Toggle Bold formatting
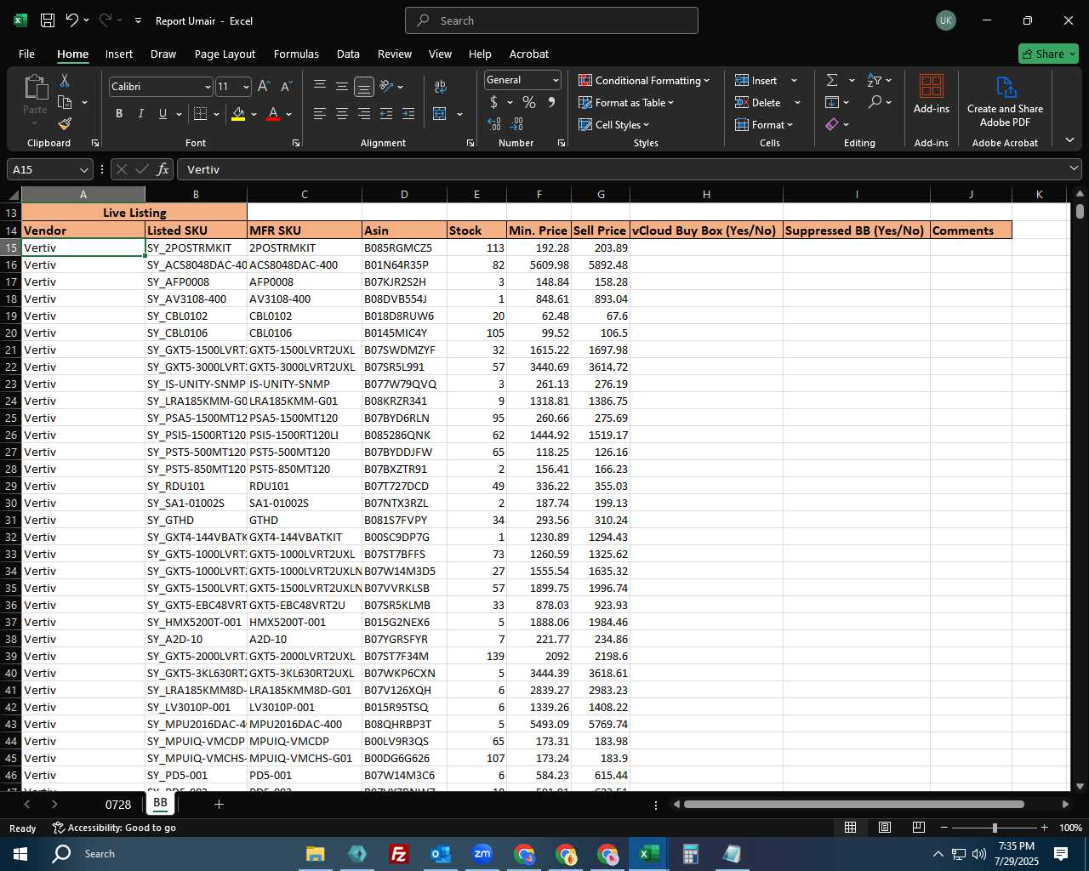Viewport: 1089px width, 871px height. [x=119, y=114]
